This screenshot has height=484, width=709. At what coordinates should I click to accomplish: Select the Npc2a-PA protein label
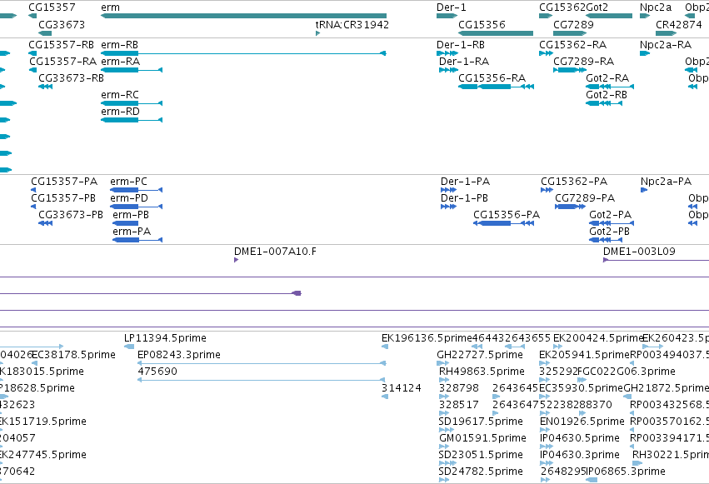click(666, 182)
